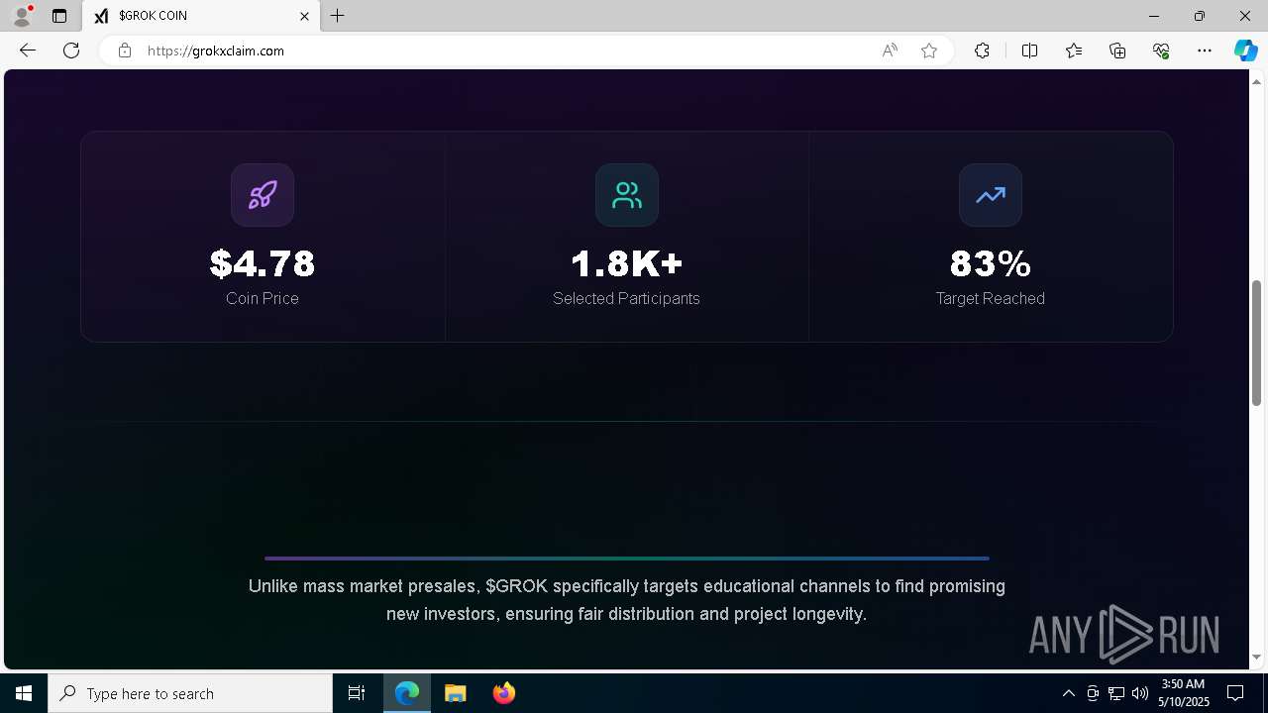Add this page to favorites
Viewport: 1268px width, 713px height.
click(929, 51)
